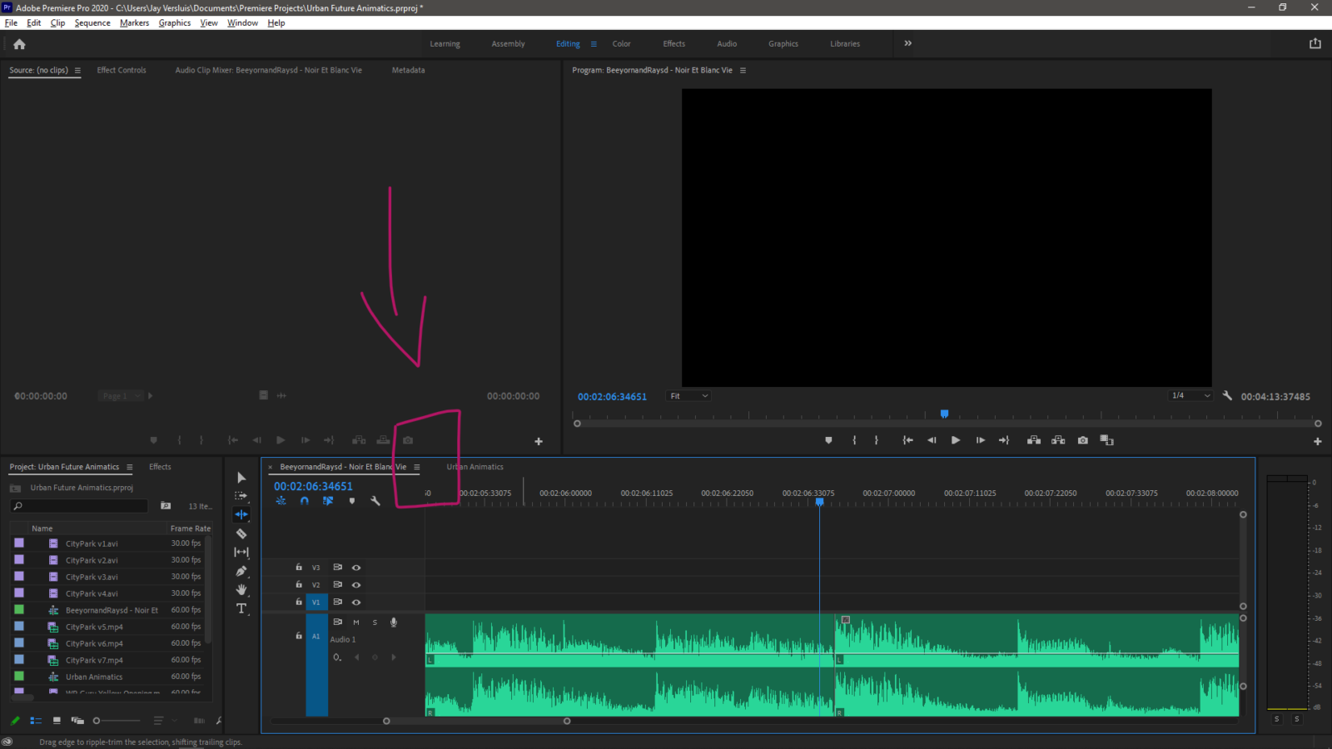Open the Fit zoom dropdown in Program monitor
Image resolution: width=1332 pixels, height=749 pixels.
point(688,396)
